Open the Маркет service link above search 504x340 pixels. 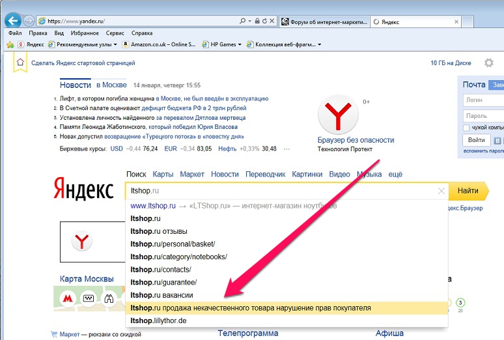[192, 175]
